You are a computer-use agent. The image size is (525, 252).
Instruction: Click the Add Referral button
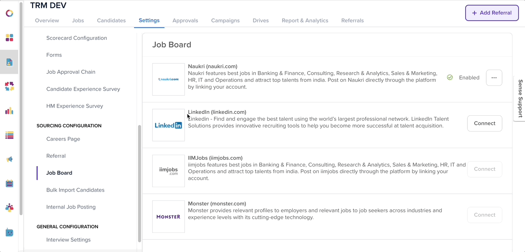[492, 13]
